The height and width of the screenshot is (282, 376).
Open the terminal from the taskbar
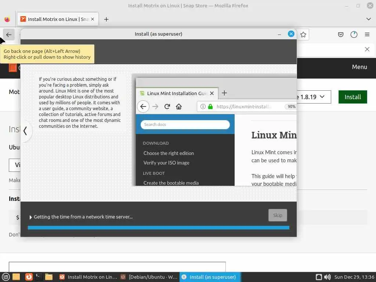39,277
